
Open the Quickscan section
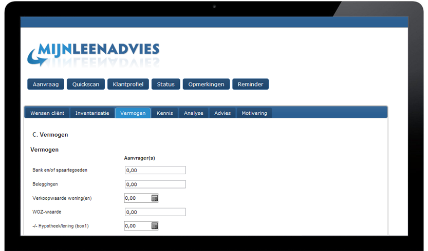[x=86, y=85]
